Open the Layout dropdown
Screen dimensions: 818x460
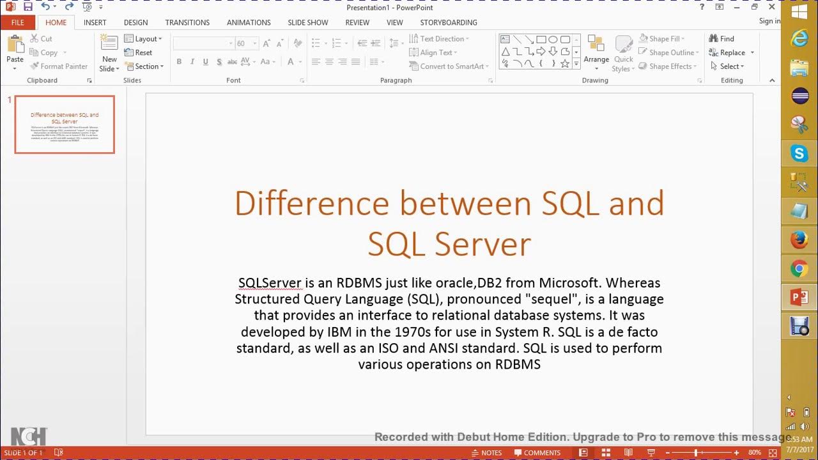pos(143,38)
